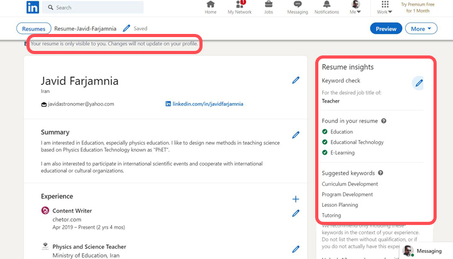Open the Home navigation icon

tap(210, 8)
